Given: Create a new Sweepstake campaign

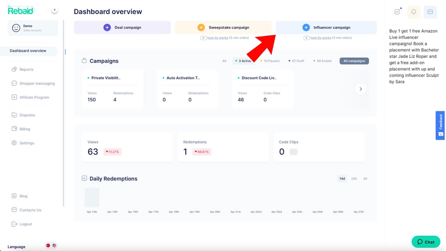Looking at the screenshot, I should pyautogui.click(x=223, y=27).
